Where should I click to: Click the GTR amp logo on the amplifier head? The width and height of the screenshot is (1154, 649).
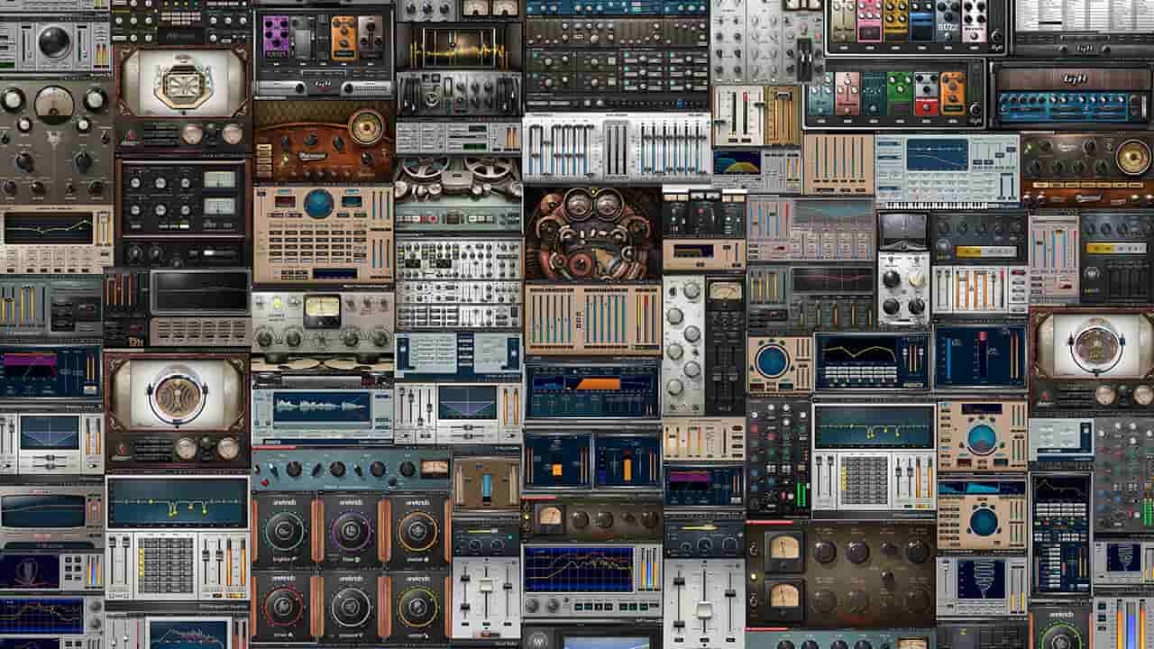click(1075, 78)
